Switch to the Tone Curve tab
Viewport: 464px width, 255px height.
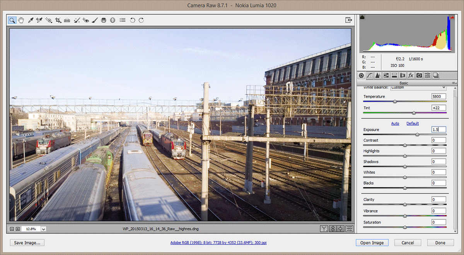(x=369, y=75)
